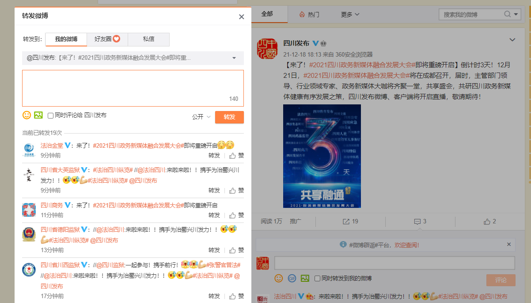The width and height of the screenshot is (531, 303).
Task: Click image upload icon in repost dialog
Action: 38,115
